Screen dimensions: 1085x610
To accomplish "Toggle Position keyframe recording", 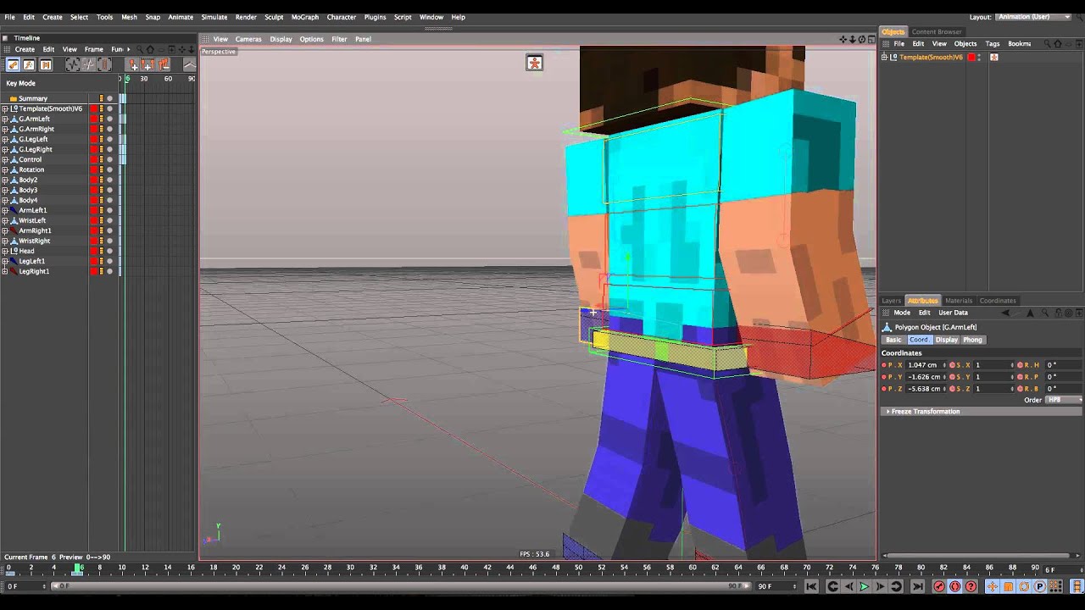I will tap(993, 586).
